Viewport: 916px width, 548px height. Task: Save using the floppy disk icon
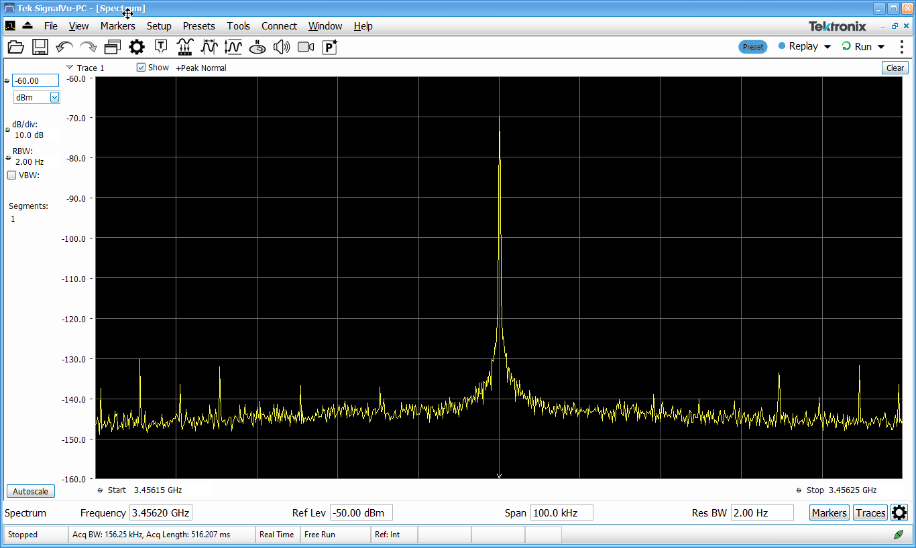[40, 47]
